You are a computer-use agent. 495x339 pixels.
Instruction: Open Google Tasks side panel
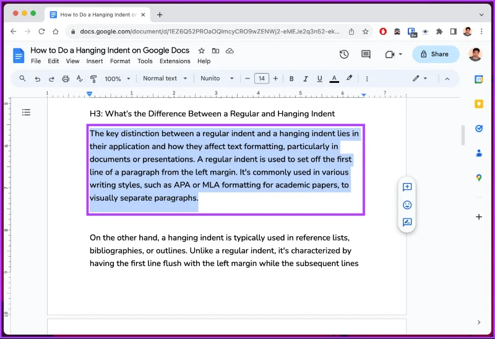478,129
